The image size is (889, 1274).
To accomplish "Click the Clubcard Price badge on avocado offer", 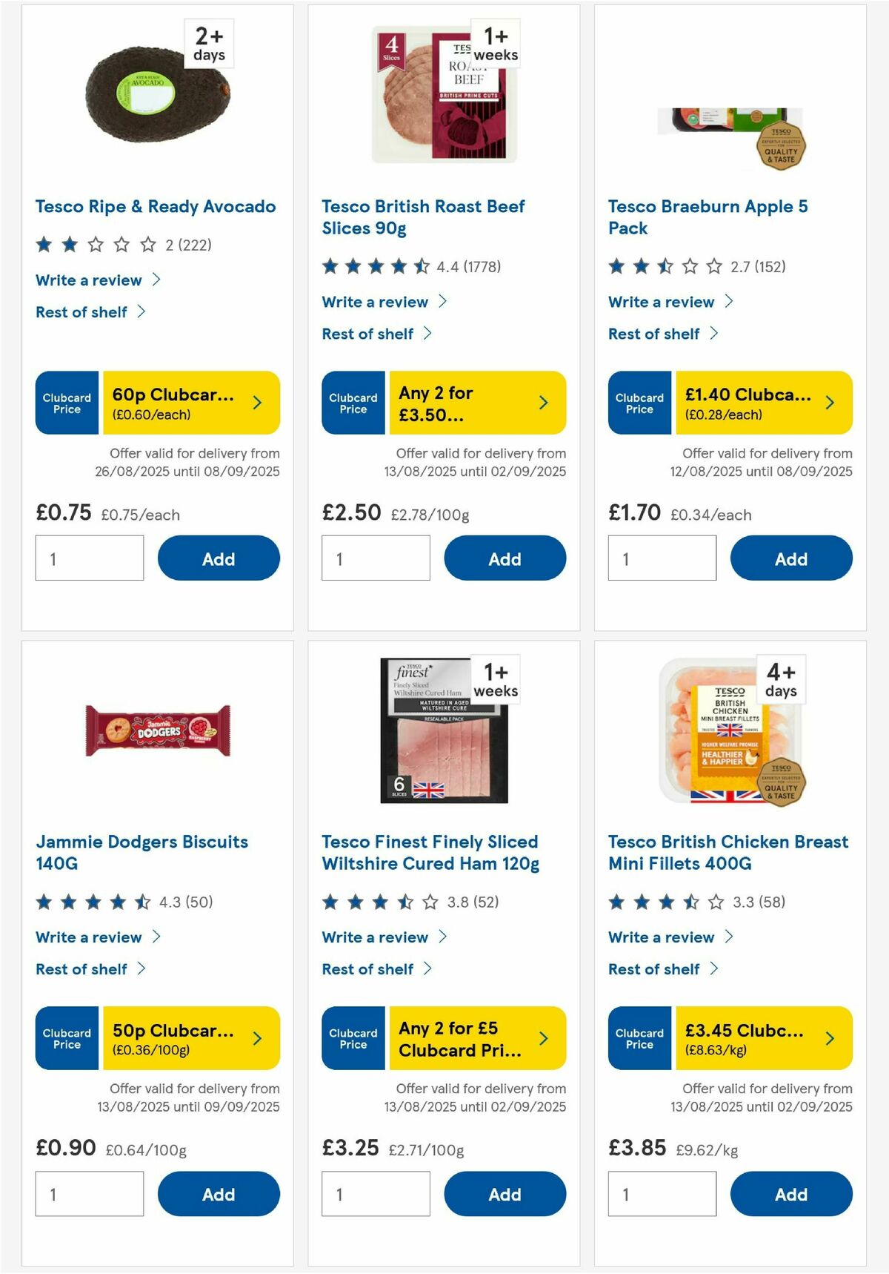I will pyautogui.click(x=66, y=403).
